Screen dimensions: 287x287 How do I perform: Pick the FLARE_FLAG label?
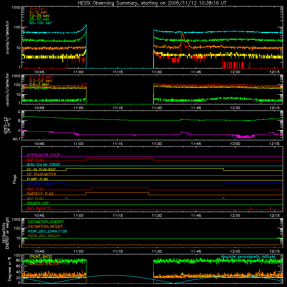click(37, 179)
